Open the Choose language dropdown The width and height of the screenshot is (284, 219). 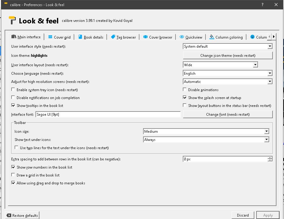[x=228, y=73]
